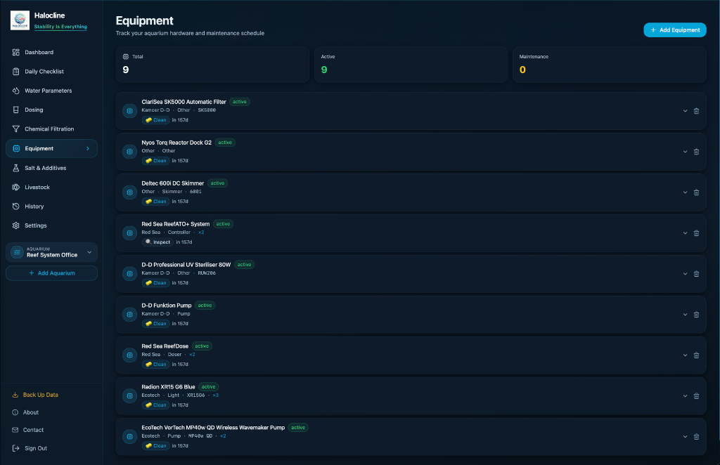Delete Red Sea ReefDose entry
The width and height of the screenshot is (720, 465).
coord(696,356)
